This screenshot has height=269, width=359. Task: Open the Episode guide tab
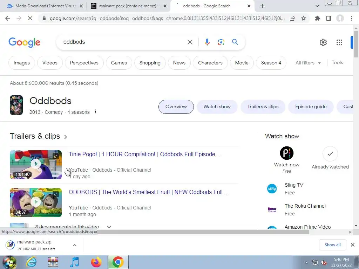pyautogui.click(x=311, y=106)
